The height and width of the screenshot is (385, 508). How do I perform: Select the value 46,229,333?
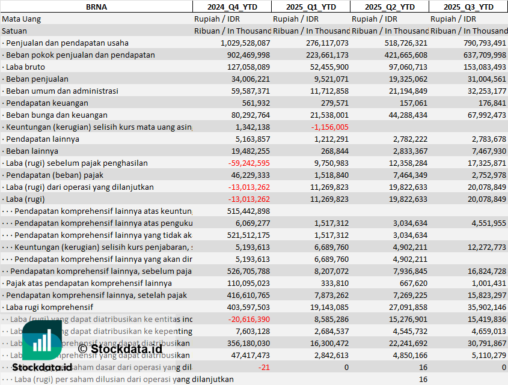click(x=251, y=175)
